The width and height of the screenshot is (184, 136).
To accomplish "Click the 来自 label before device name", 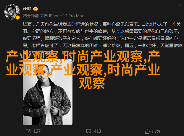I will point(44,16).
